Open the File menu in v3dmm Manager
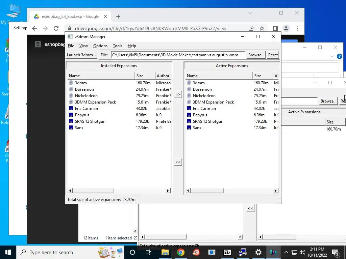Viewport: 346px width, 259px height. tap(71, 46)
